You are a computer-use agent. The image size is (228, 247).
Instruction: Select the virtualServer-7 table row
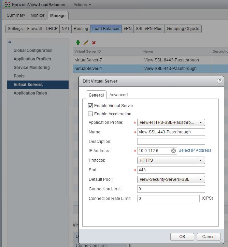108,60
